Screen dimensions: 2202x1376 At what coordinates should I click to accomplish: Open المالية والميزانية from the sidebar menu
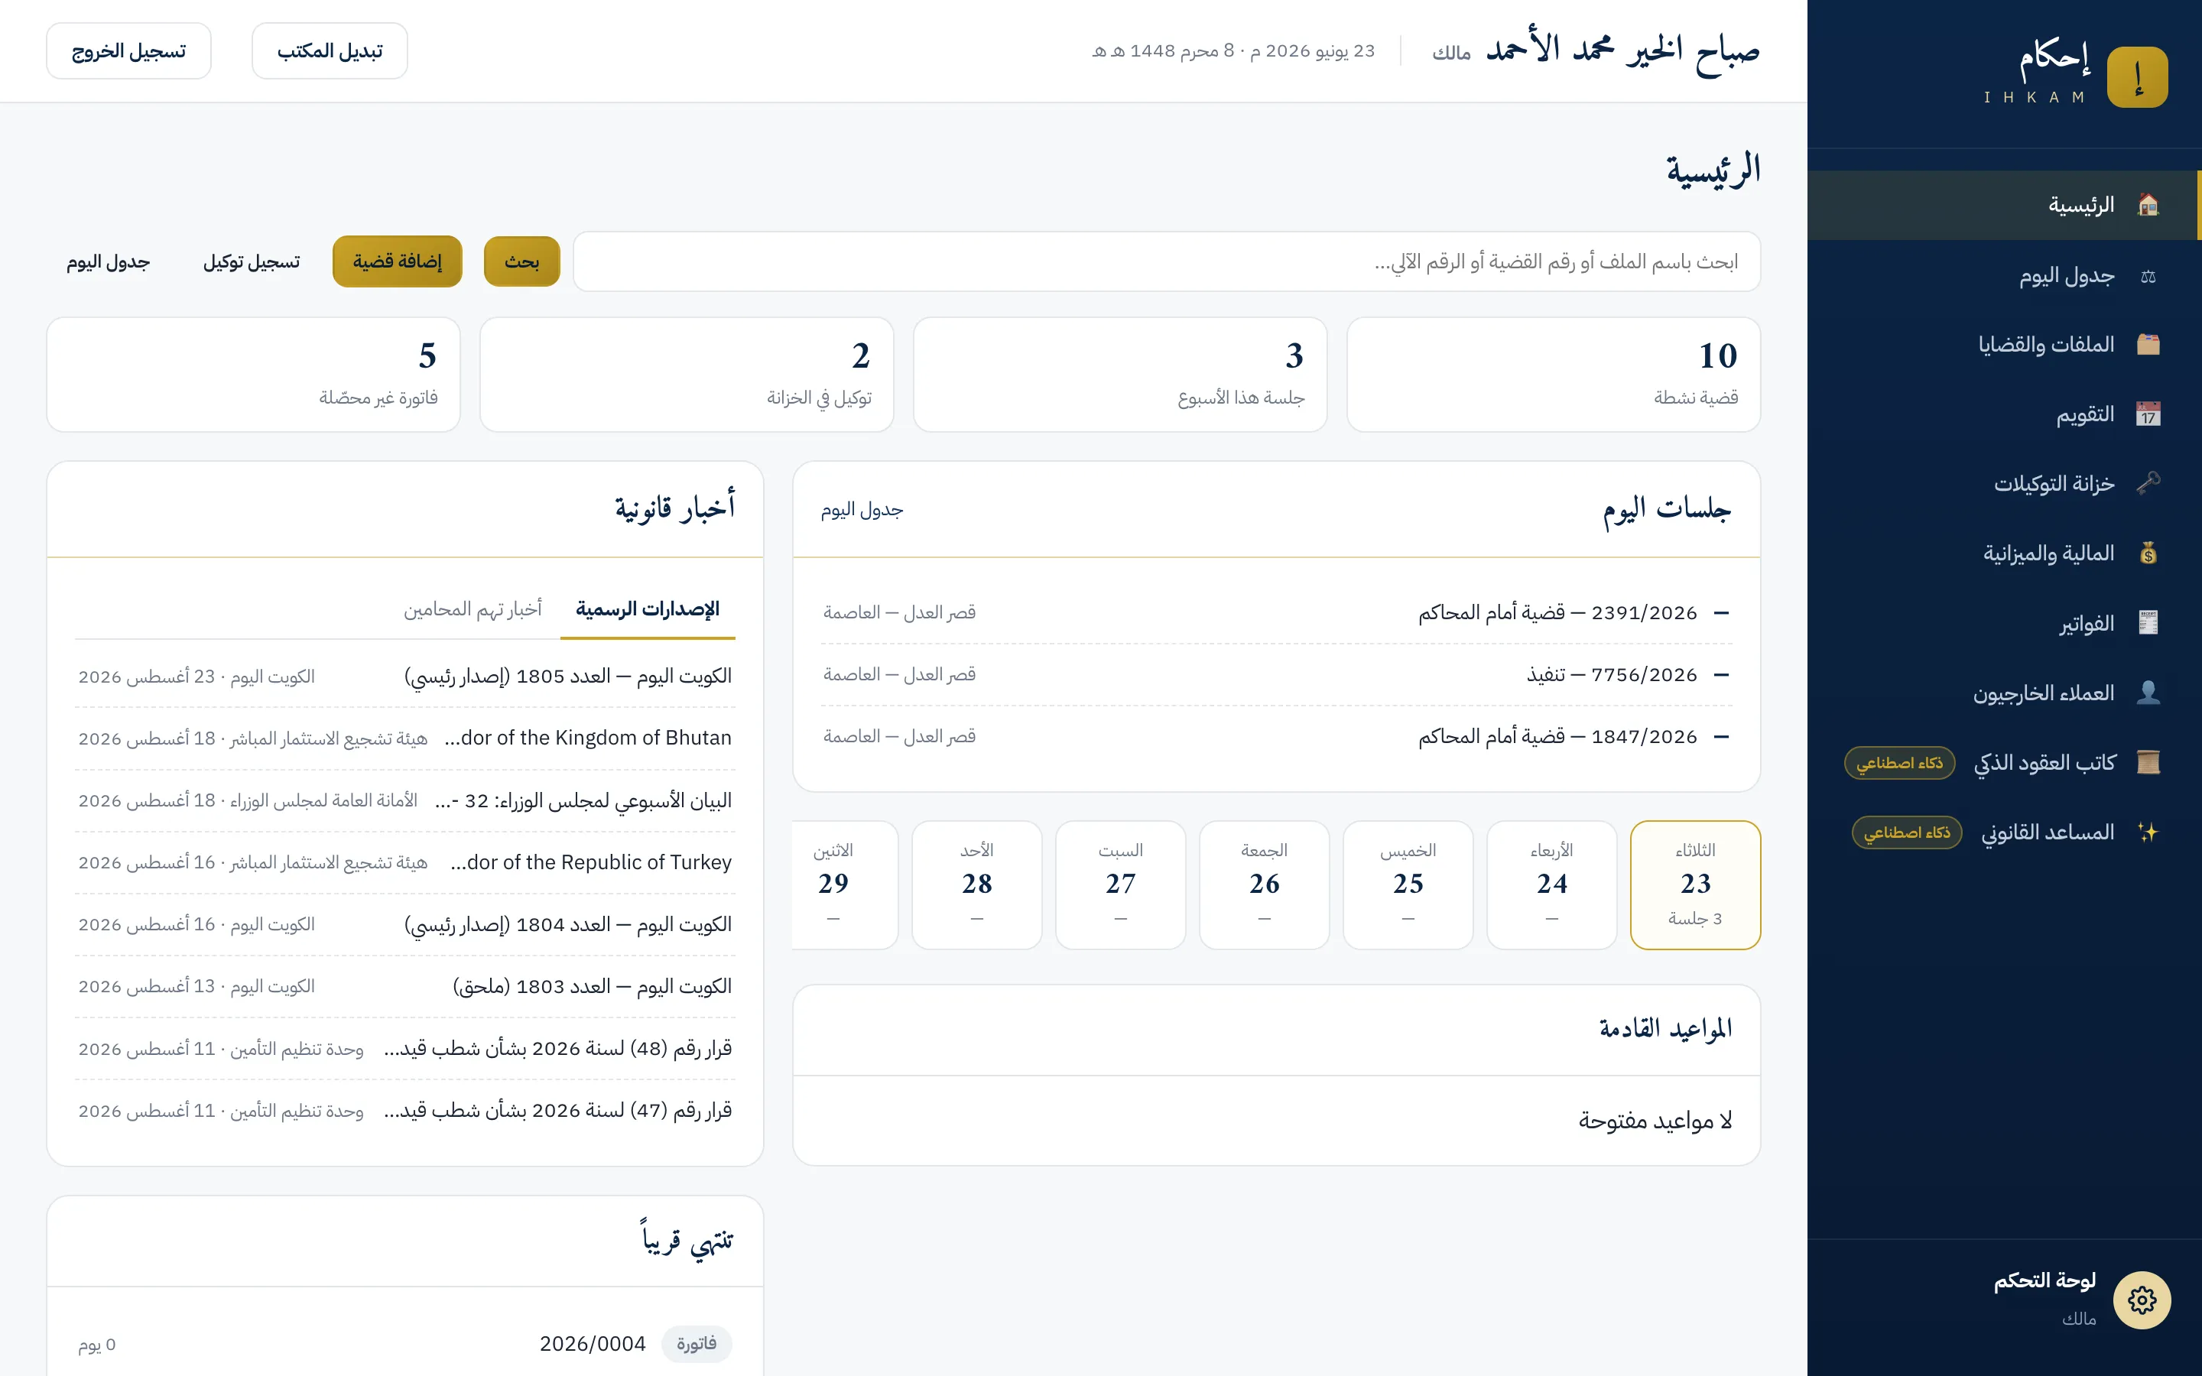[x=2004, y=553]
